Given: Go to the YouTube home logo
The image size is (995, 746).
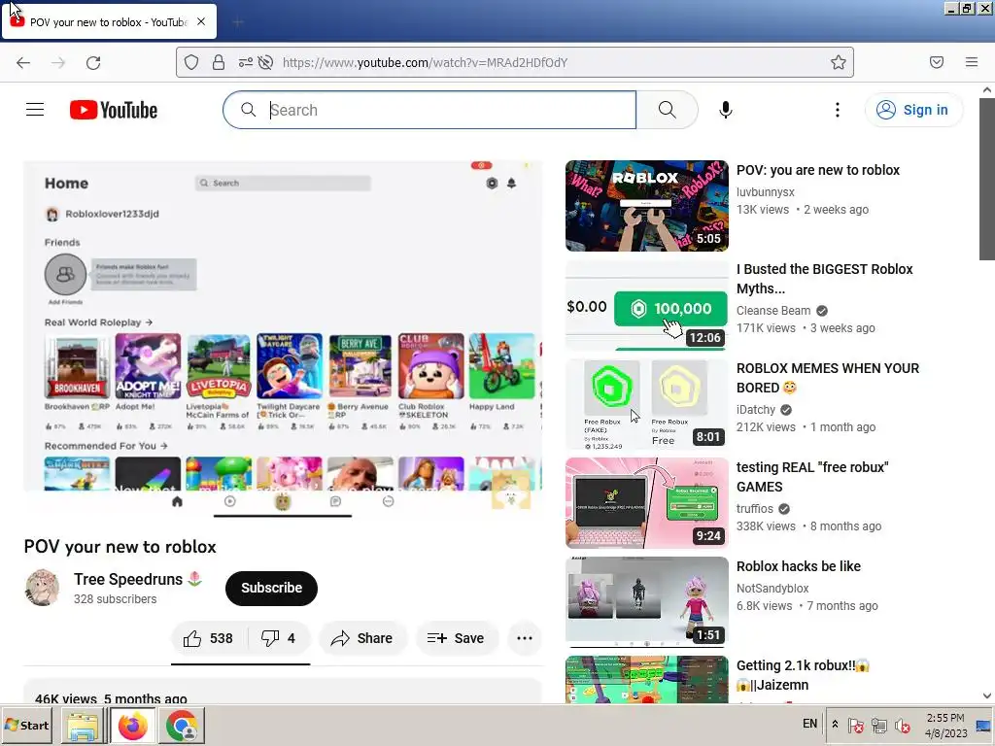Looking at the screenshot, I should point(114,110).
